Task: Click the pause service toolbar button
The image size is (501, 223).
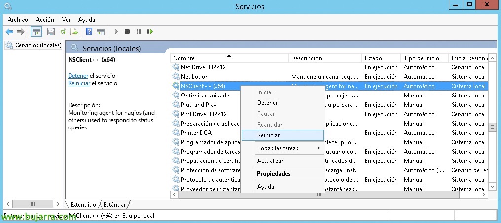Action: pyautogui.click(x=139, y=32)
